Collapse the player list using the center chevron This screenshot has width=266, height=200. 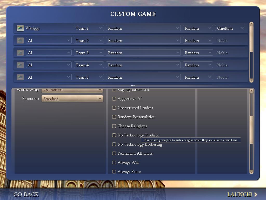[133, 85]
